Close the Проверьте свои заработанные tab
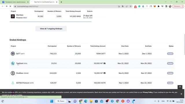185x104 pixels. coord(28,2)
